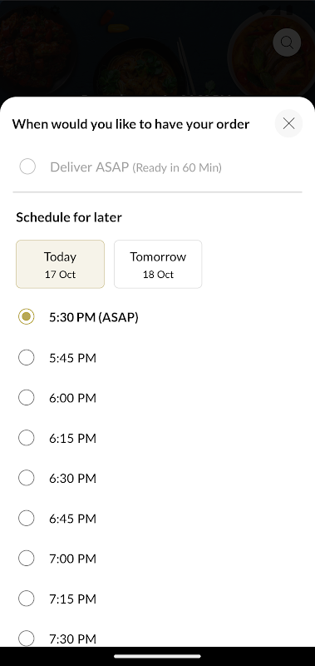Pick the 7:30 PM radio button

pos(27,639)
